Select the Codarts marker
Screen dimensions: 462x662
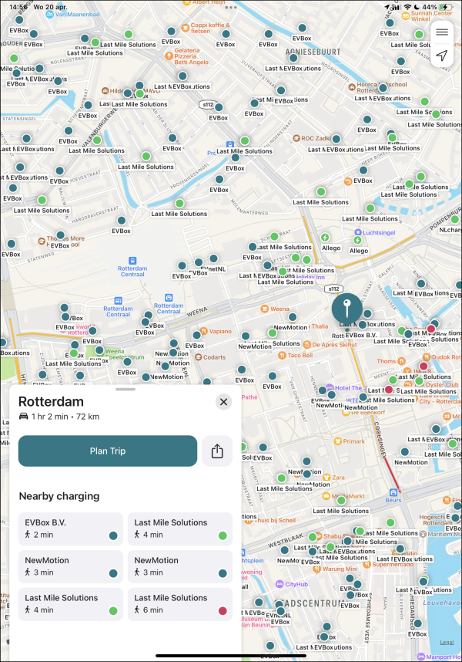pos(199,357)
